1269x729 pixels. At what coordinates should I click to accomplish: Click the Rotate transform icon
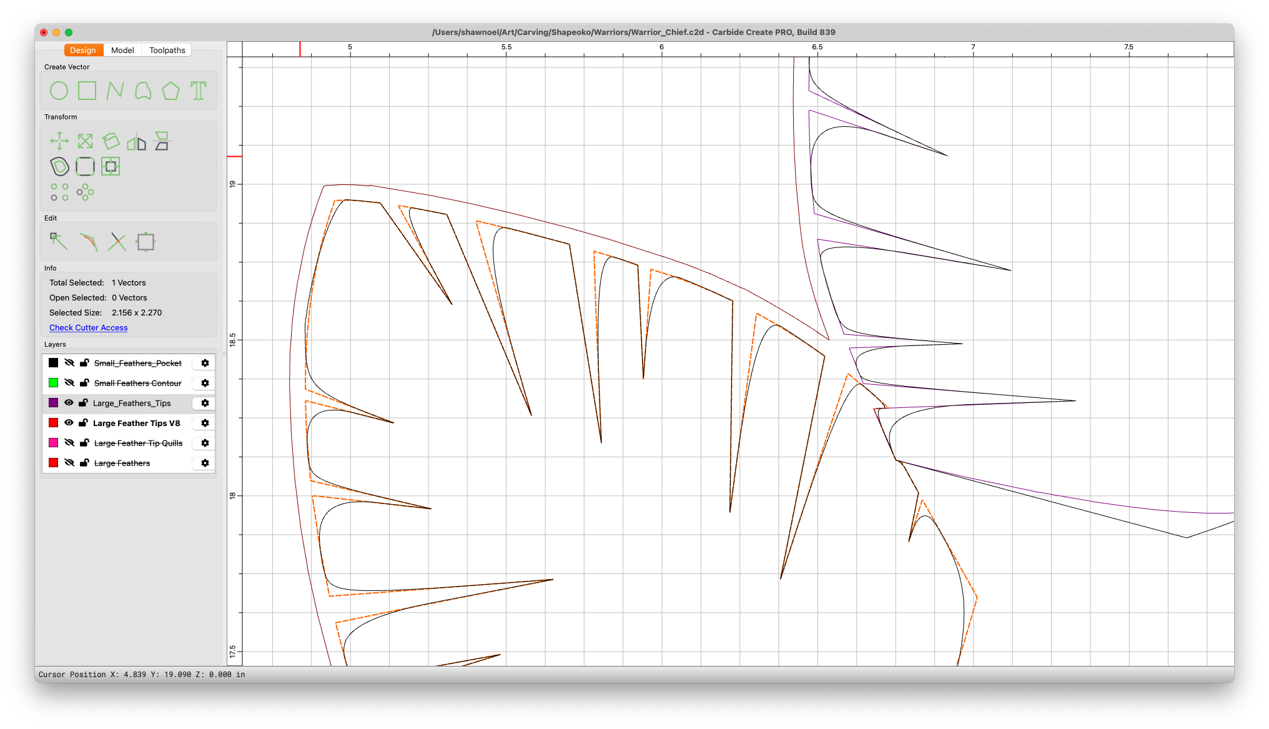[111, 141]
